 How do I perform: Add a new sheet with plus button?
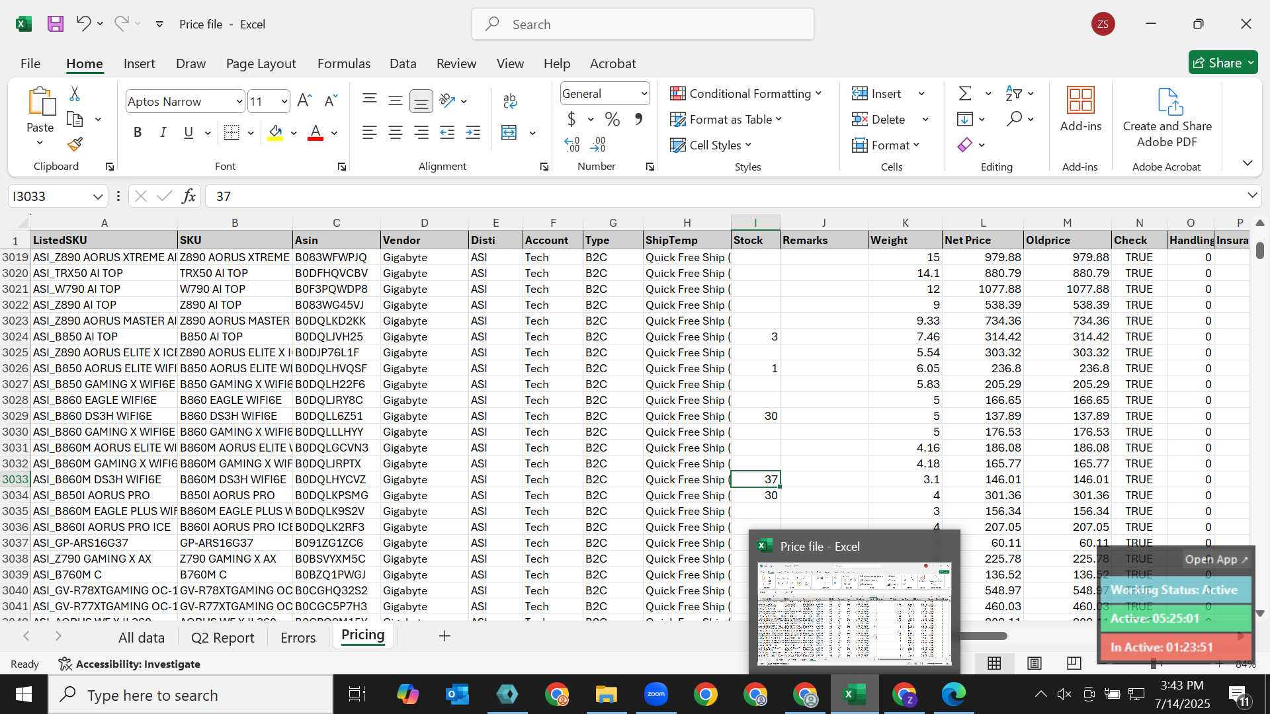pyautogui.click(x=444, y=636)
